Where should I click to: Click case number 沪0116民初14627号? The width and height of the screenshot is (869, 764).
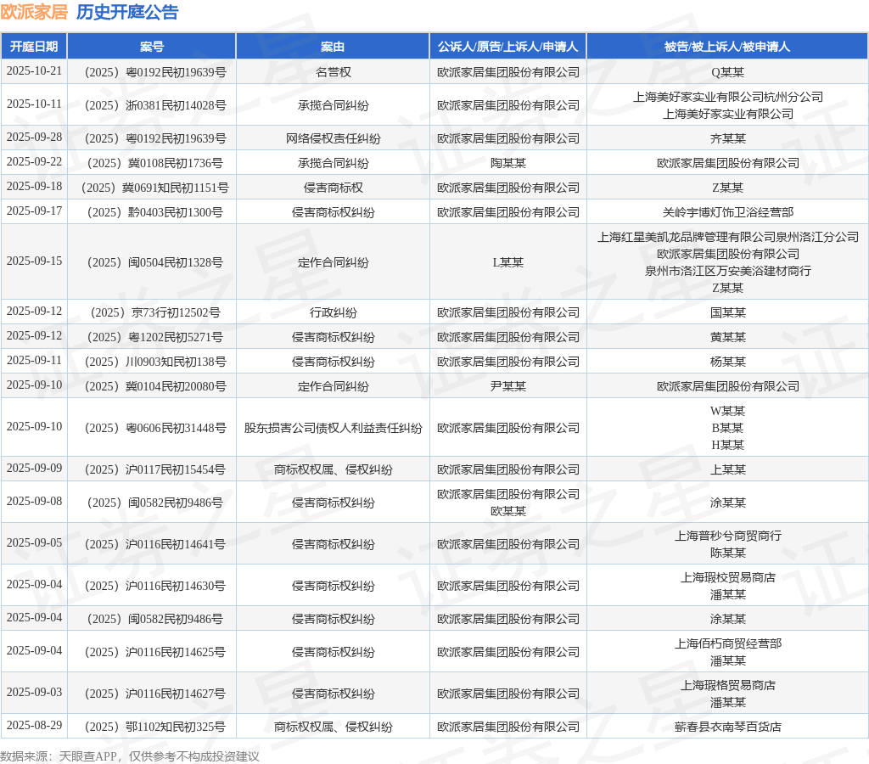(154, 694)
